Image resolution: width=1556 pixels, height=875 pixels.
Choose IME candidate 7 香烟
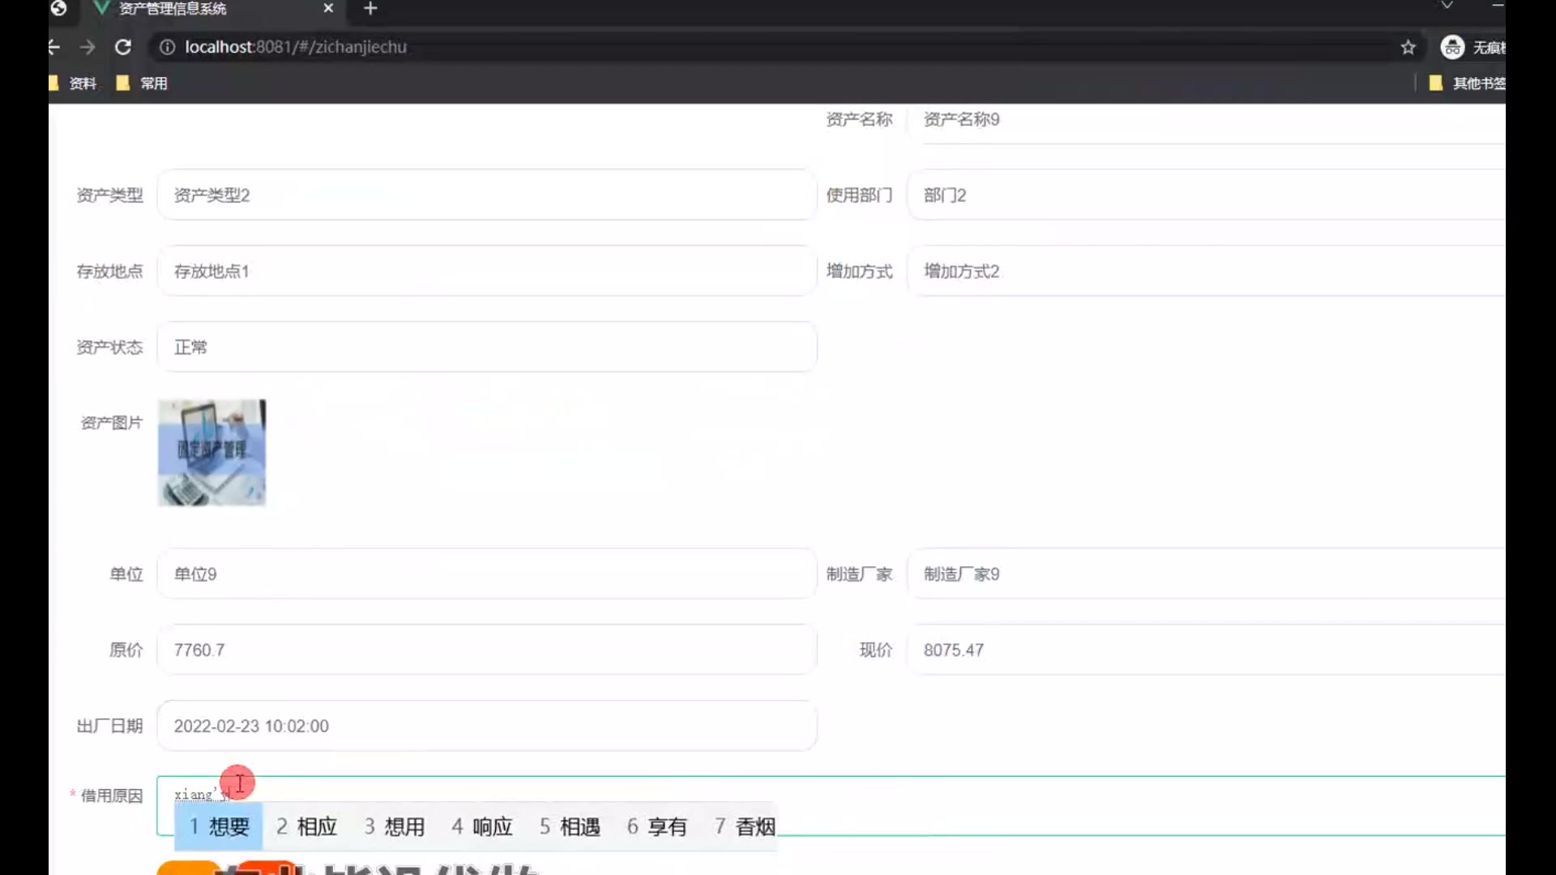pos(745,826)
